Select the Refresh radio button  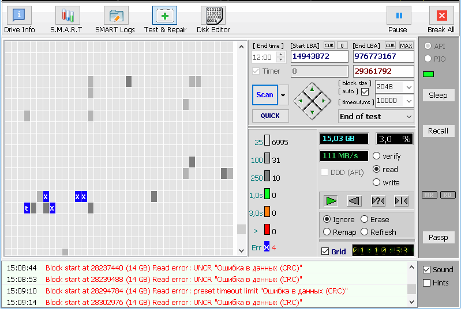pos(364,232)
